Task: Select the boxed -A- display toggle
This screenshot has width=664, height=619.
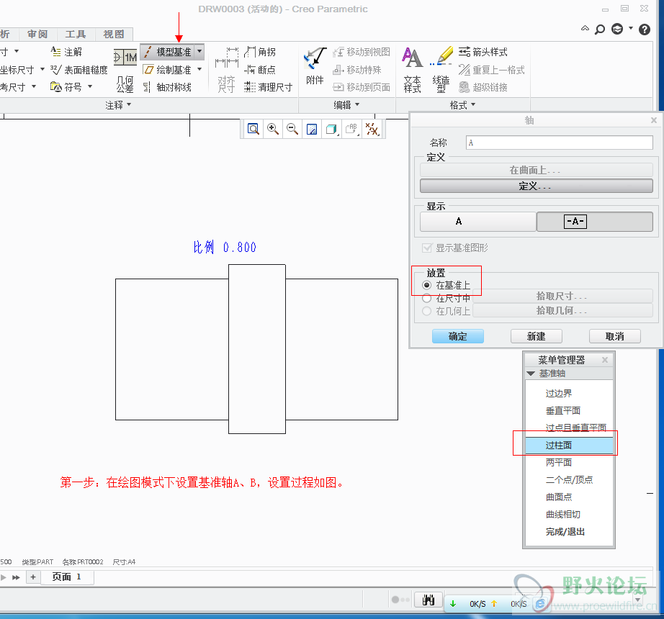Action: click(595, 221)
